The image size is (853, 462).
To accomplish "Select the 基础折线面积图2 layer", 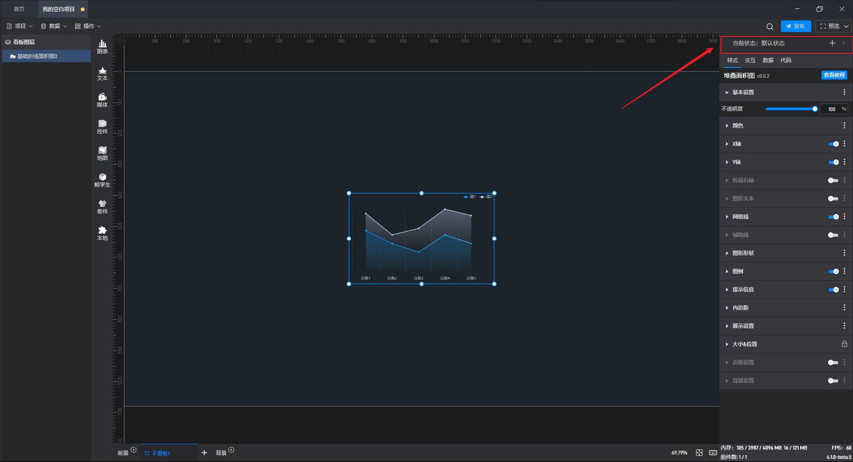I will click(x=47, y=56).
